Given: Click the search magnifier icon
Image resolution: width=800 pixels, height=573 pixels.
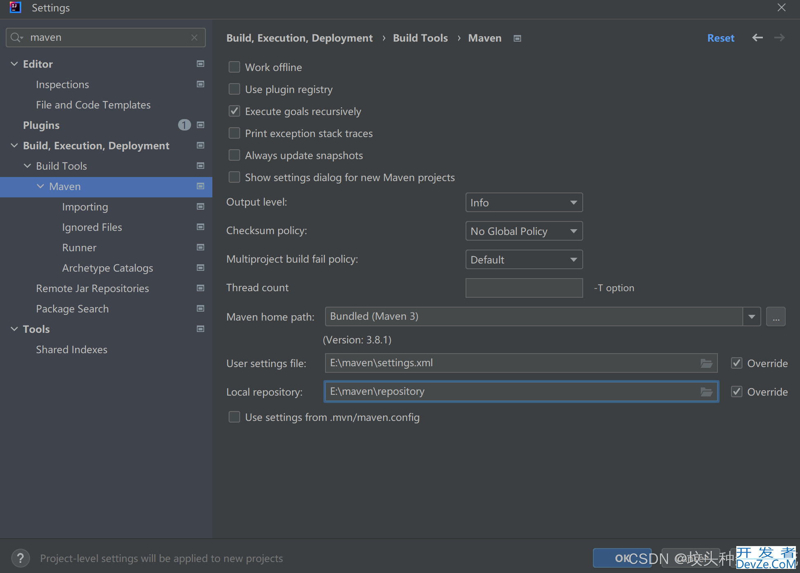Looking at the screenshot, I should (16, 38).
